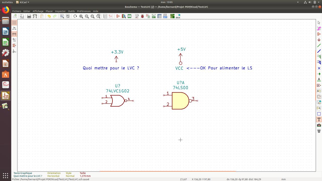This screenshot has height=181, width=322.
Task: Select the add image tool
Action: pyautogui.click(x=319, y=125)
